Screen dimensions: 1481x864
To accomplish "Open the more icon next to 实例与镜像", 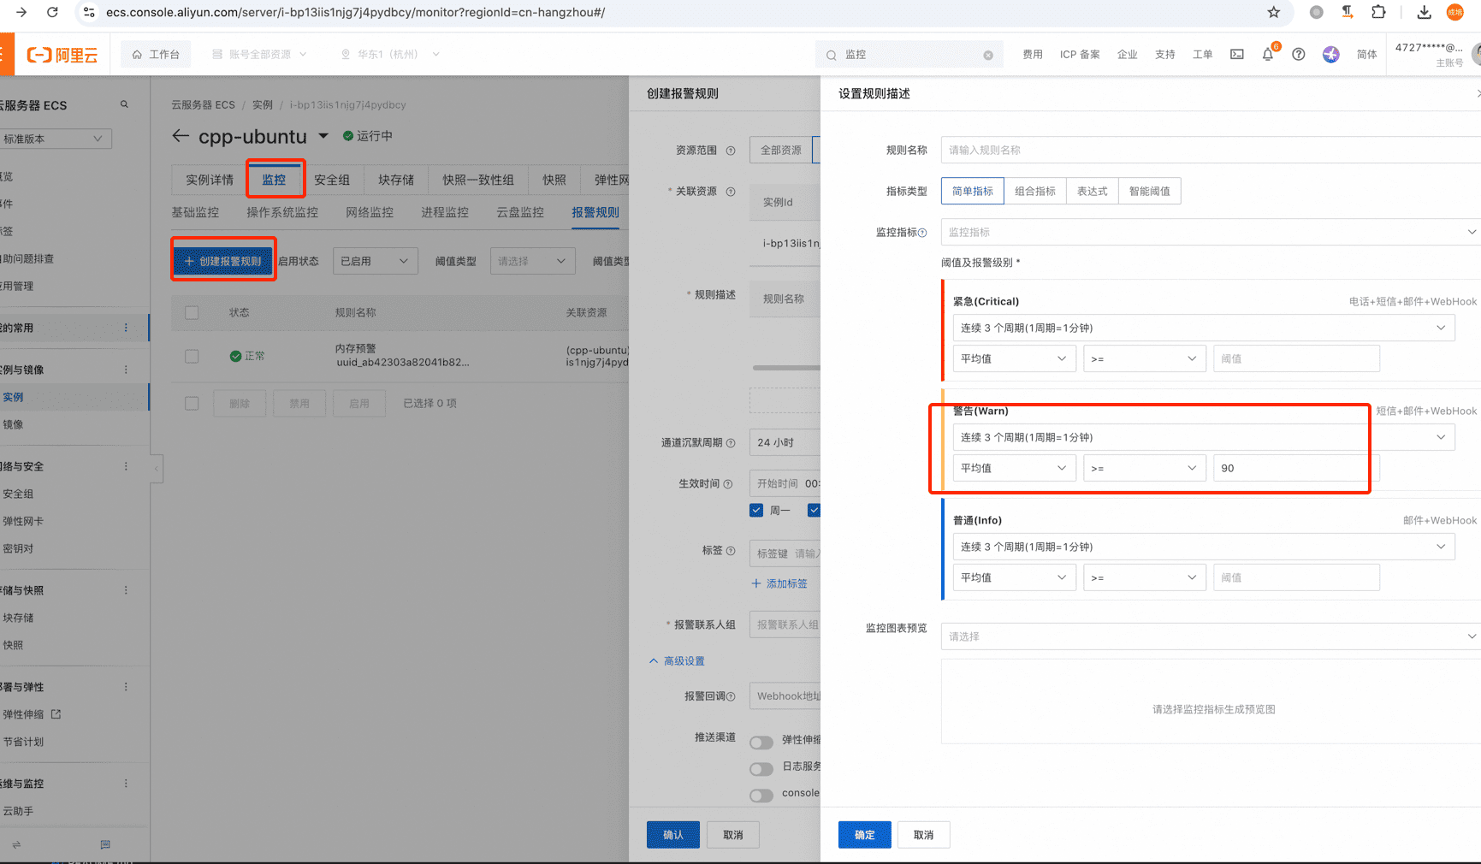I will (126, 370).
